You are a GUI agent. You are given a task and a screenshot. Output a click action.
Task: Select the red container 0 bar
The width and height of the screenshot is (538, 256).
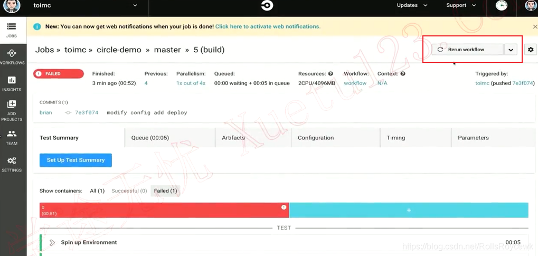coord(164,210)
